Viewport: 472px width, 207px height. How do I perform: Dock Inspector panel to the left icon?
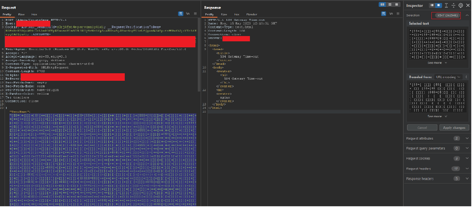(x=432, y=5)
